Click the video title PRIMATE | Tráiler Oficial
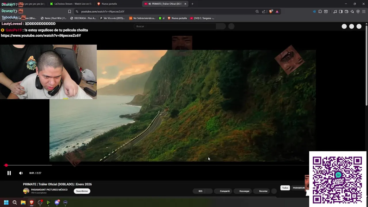The height and width of the screenshot is (207, 368). pos(57,184)
